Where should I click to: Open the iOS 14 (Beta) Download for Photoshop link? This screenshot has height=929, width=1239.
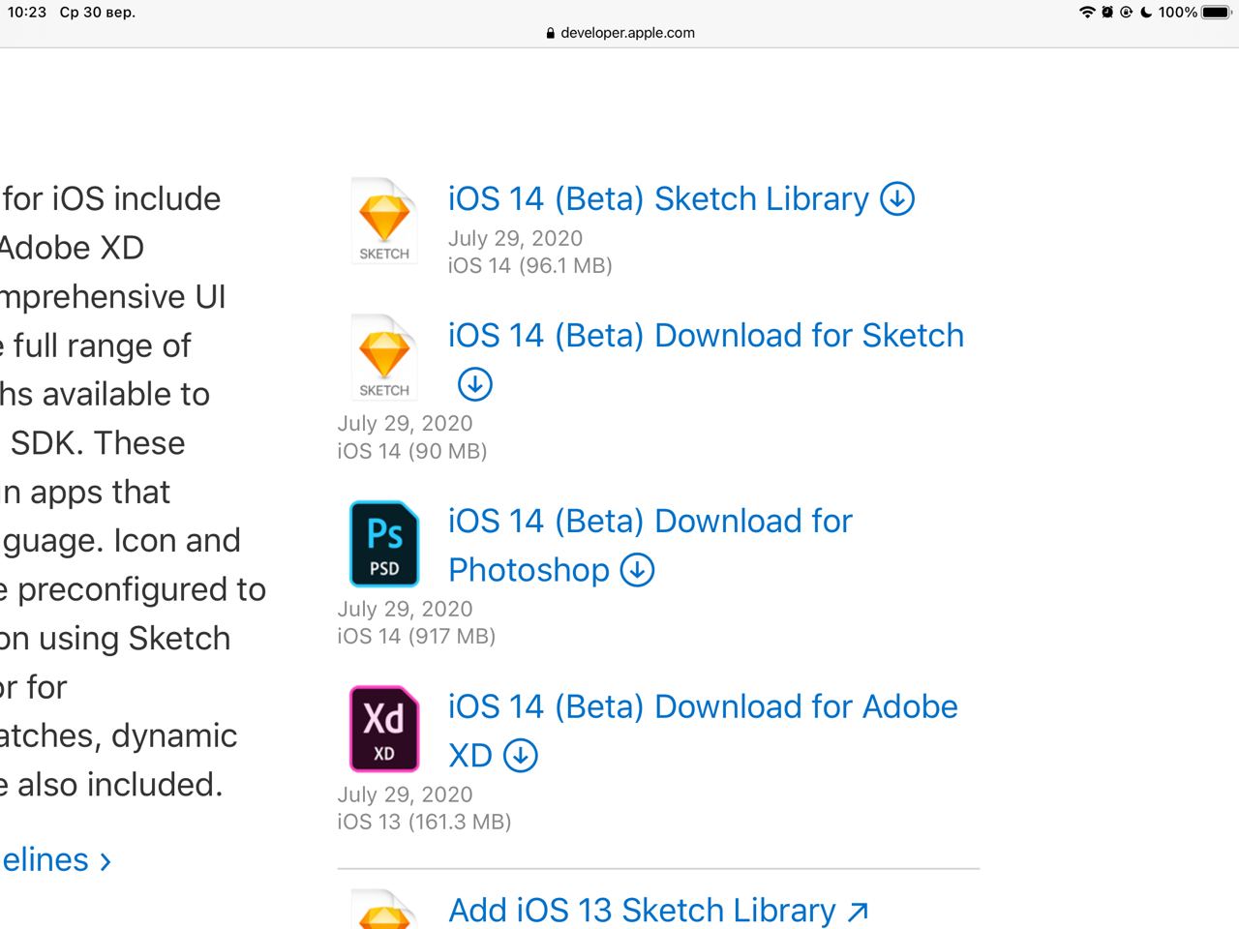pos(650,546)
